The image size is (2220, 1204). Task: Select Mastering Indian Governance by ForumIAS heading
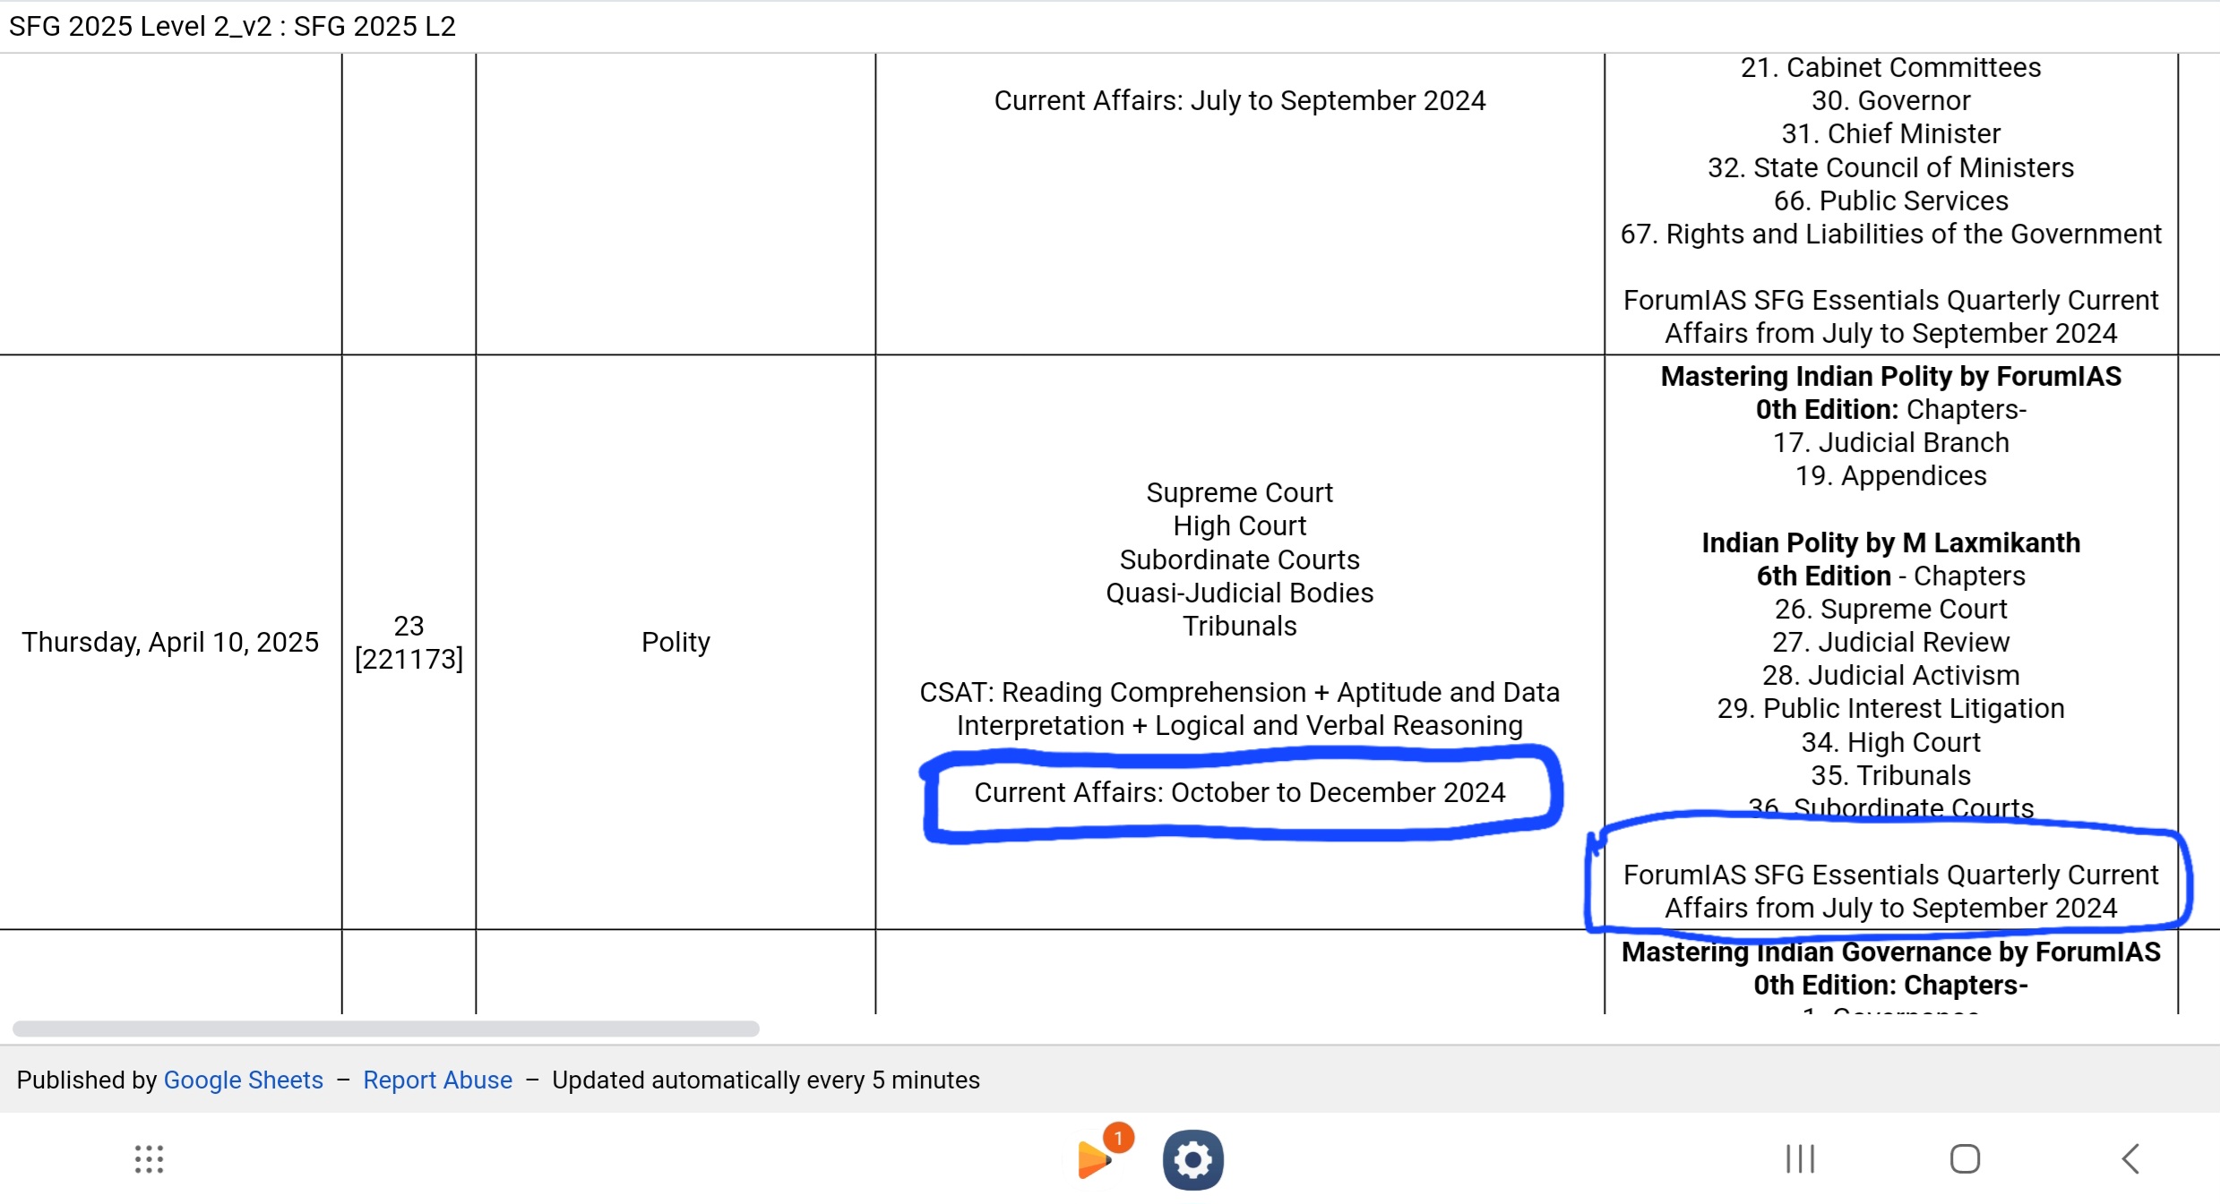[x=1890, y=952]
